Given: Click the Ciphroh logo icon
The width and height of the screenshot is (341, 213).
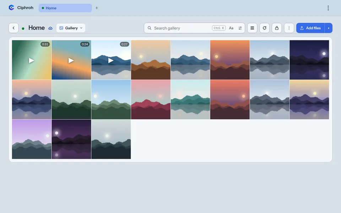Looking at the screenshot, I should [x=11, y=7].
